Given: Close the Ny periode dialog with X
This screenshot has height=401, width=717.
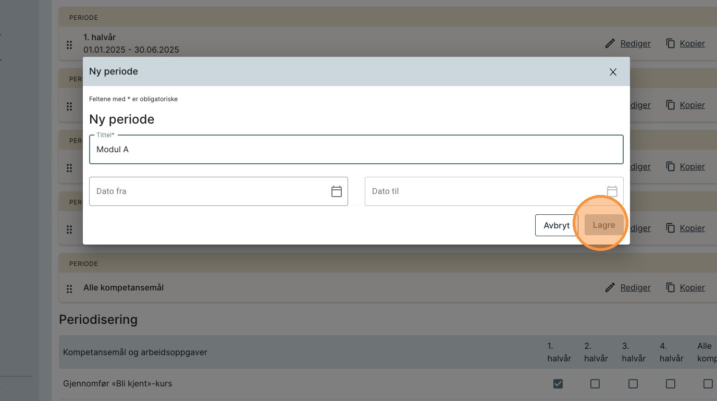Looking at the screenshot, I should point(613,72).
